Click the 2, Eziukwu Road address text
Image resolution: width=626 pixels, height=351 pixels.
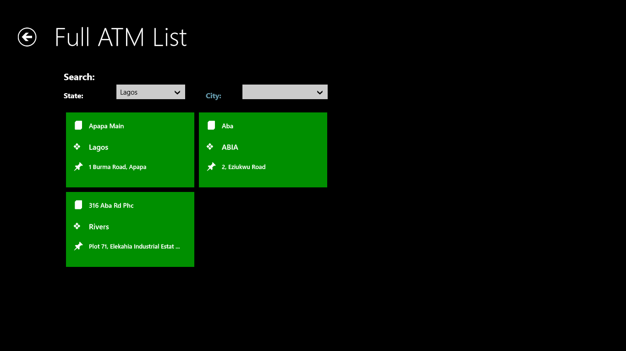pyautogui.click(x=243, y=167)
